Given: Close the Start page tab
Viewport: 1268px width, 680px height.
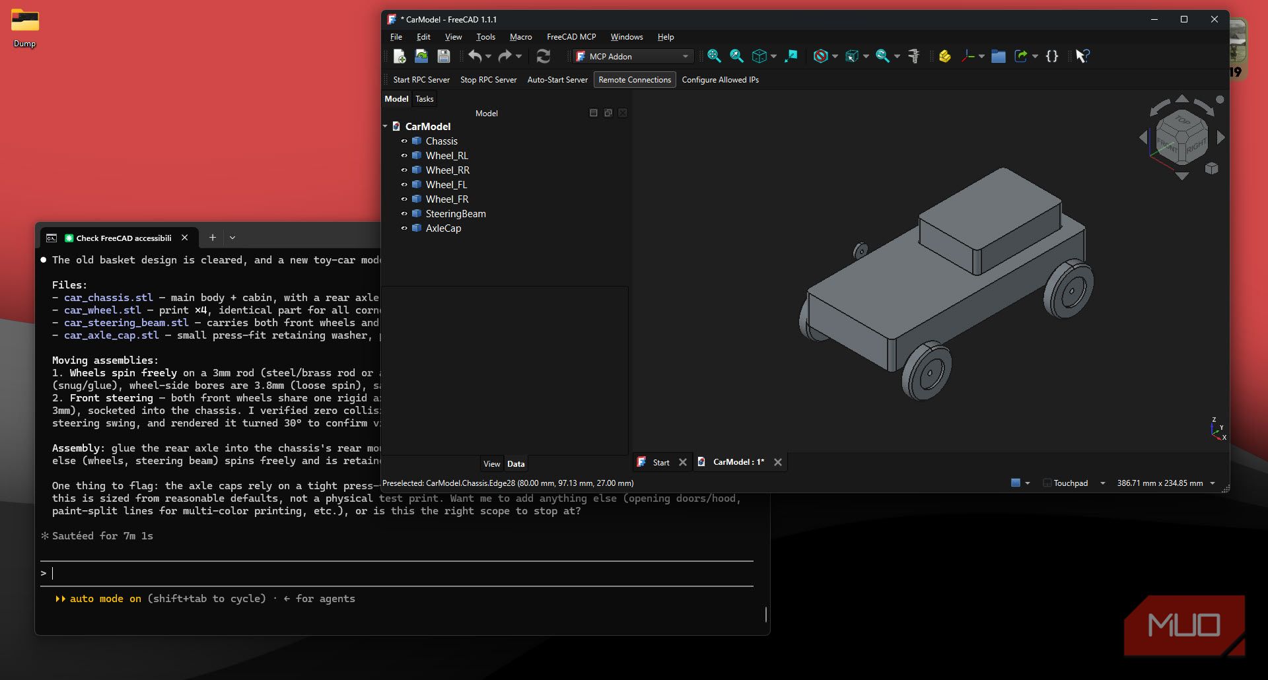Looking at the screenshot, I should pos(683,463).
